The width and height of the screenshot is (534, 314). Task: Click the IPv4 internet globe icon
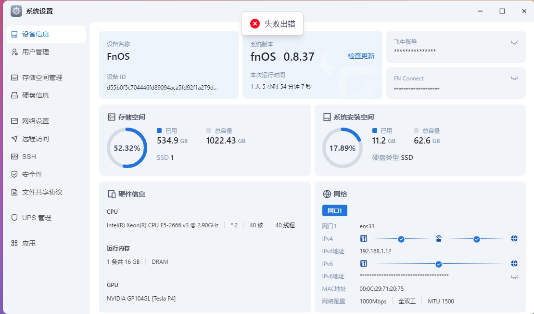coord(514,238)
